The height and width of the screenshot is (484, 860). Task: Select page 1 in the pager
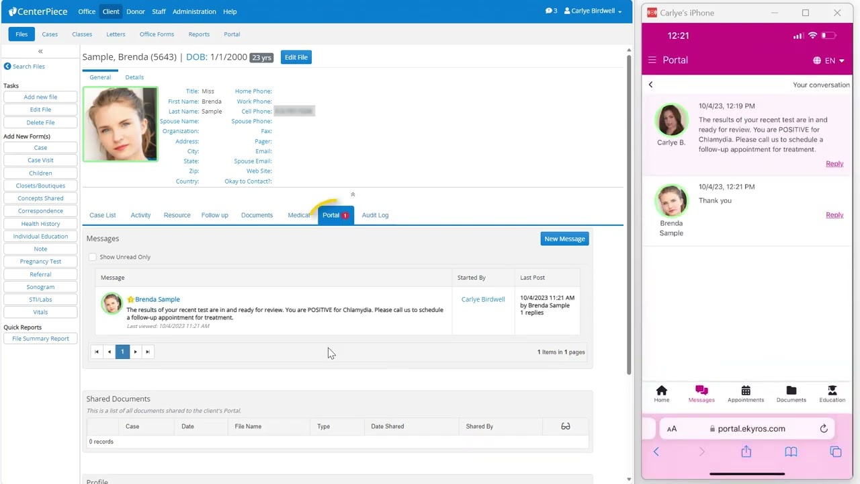point(122,352)
